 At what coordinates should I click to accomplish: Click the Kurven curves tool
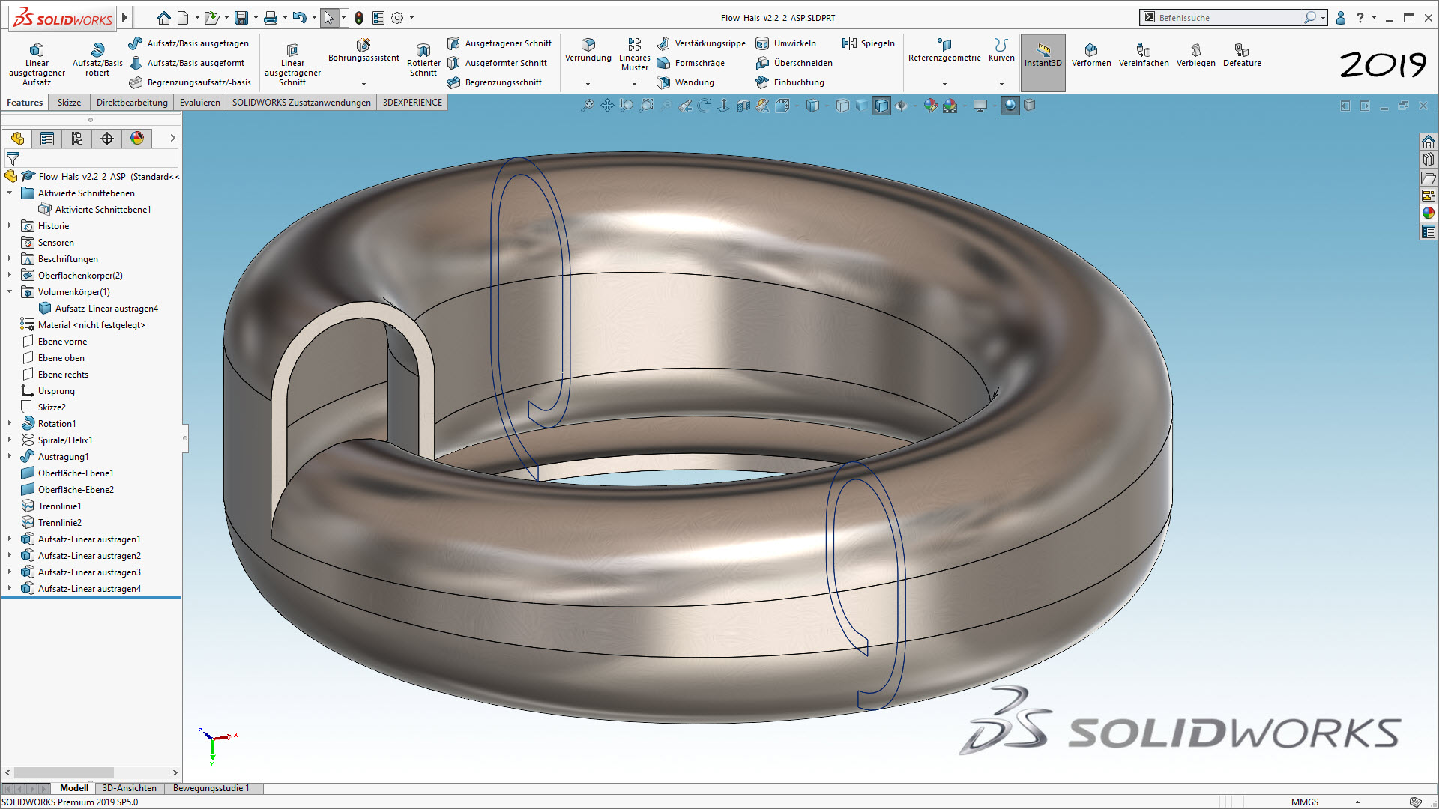[1001, 50]
